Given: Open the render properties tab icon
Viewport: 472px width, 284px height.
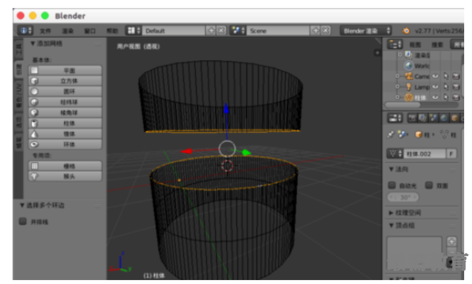Looking at the screenshot, I should 412,118.
